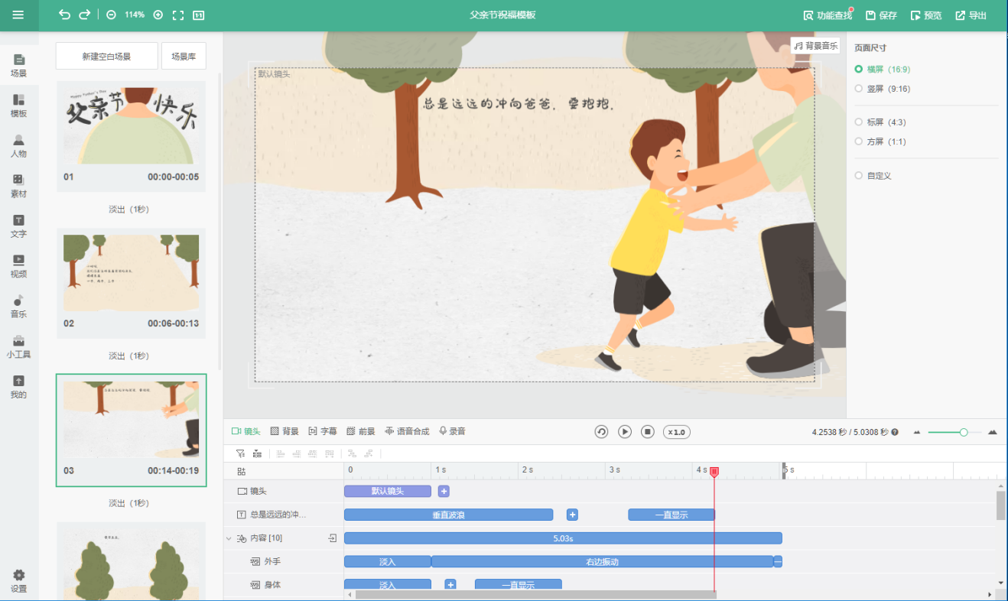1008x601 pixels.
Task: Redo the last action
Action: click(x=85, y=15)
